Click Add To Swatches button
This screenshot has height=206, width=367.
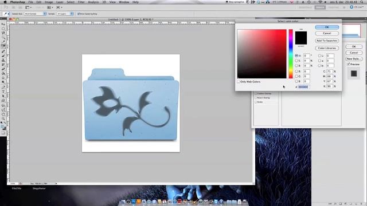point(327,41)
